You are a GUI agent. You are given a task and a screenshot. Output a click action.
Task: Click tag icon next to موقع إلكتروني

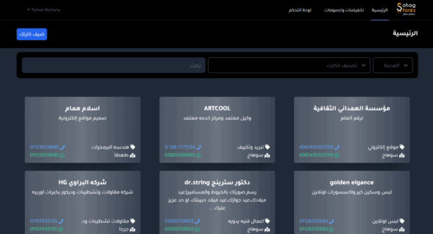pyautogui.click(x=402, y=147)
